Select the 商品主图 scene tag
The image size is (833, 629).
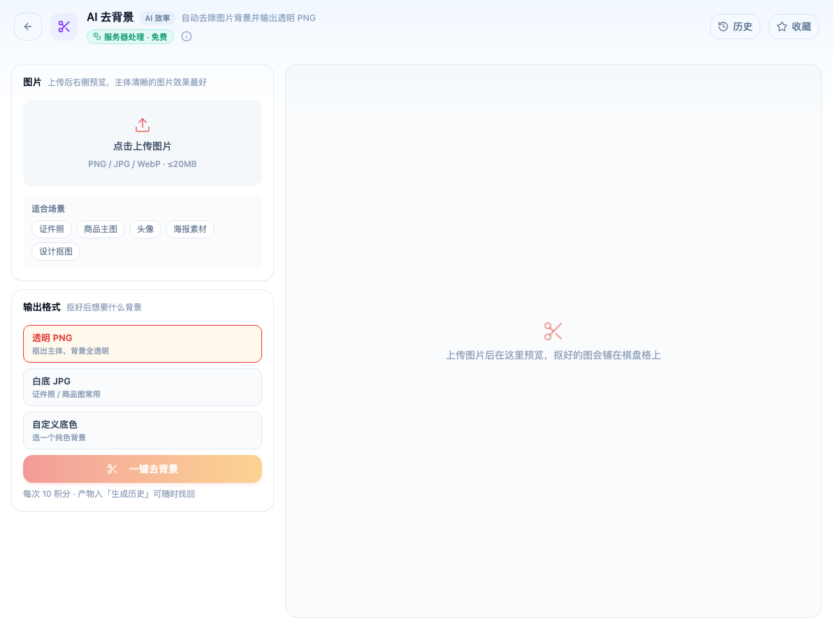pos(101,229)
